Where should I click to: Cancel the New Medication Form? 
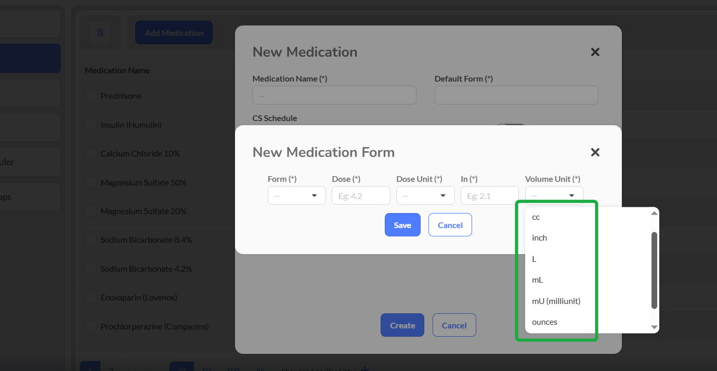(450, 225)
